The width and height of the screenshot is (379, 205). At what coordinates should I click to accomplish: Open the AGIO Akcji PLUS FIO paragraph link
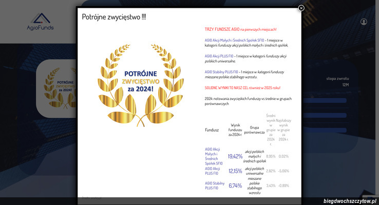coord(219,56)
